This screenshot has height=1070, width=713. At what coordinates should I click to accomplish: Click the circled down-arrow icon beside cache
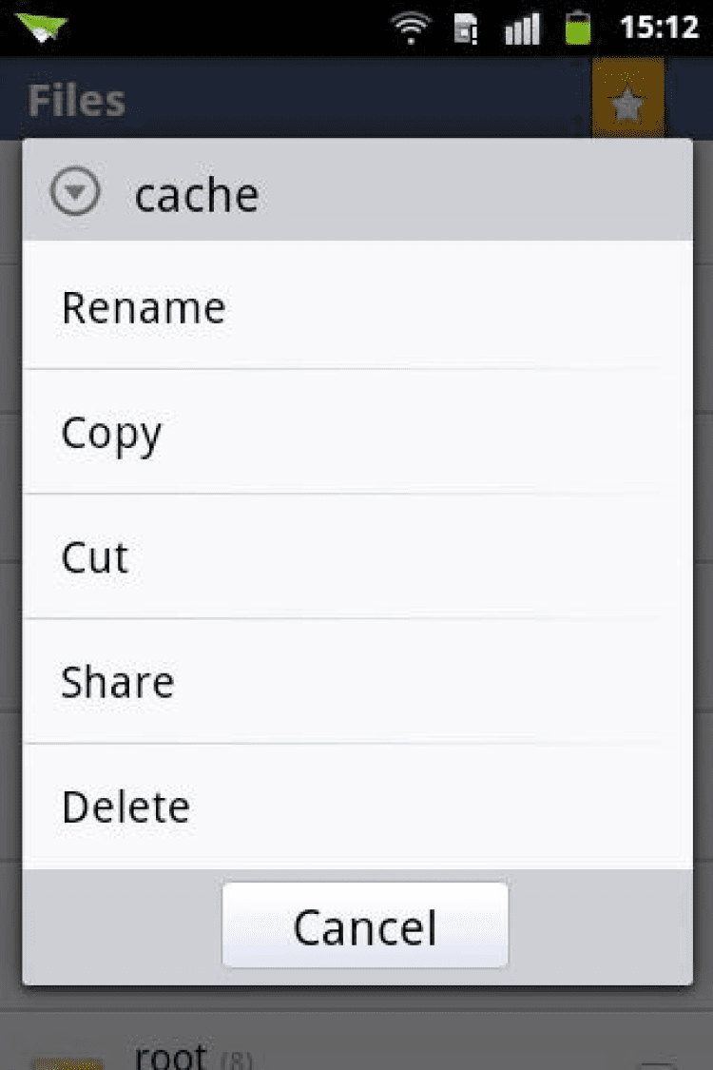[x=75, y=194]
